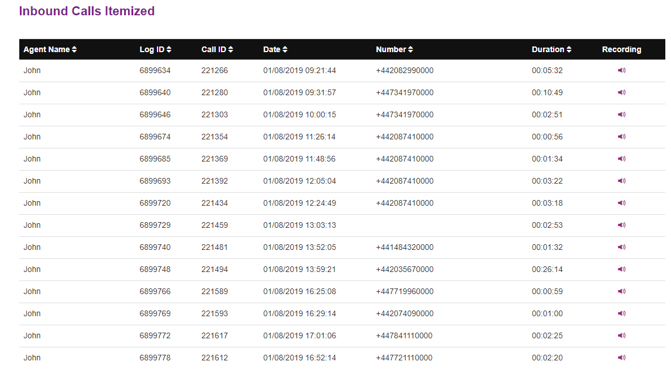Select Log ID 6899646 cell
The width and height of the screenshot is (671, 374).
point(155,114)
